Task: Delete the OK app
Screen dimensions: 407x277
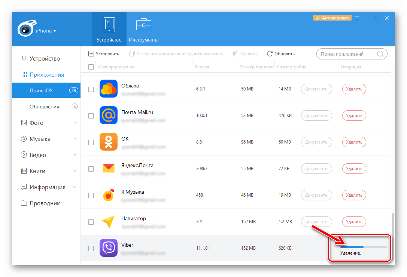Action: click(x=354, y=142)
